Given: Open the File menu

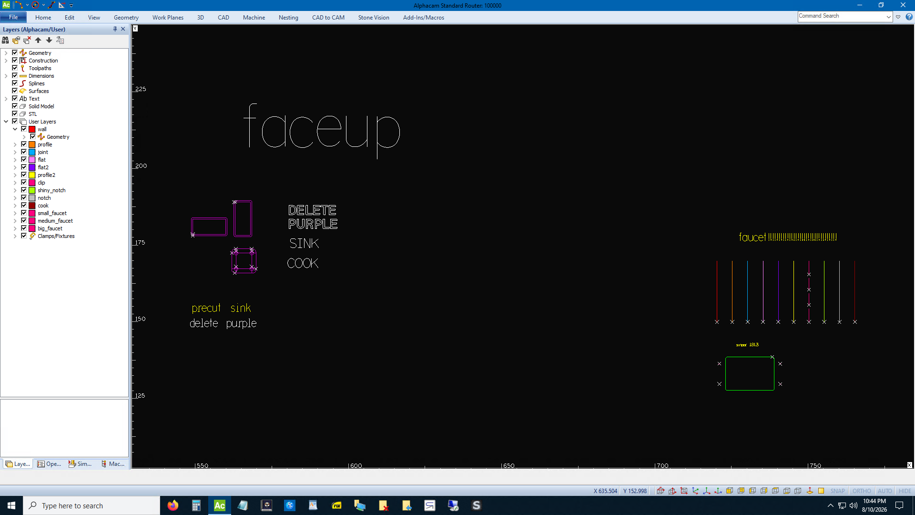Looking at the screenshot, I should click(x=13, y=17).
